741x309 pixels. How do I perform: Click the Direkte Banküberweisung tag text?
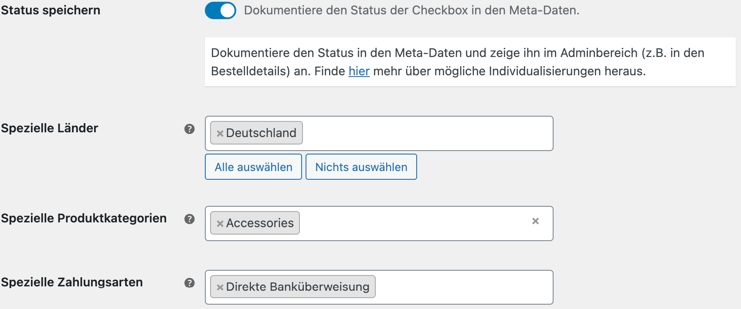297,287
